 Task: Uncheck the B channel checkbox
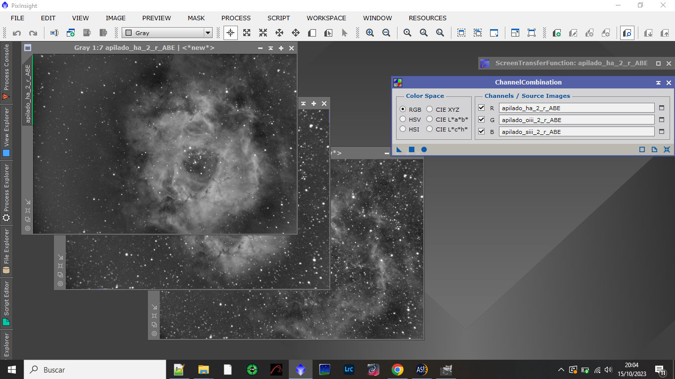point(482,131)
